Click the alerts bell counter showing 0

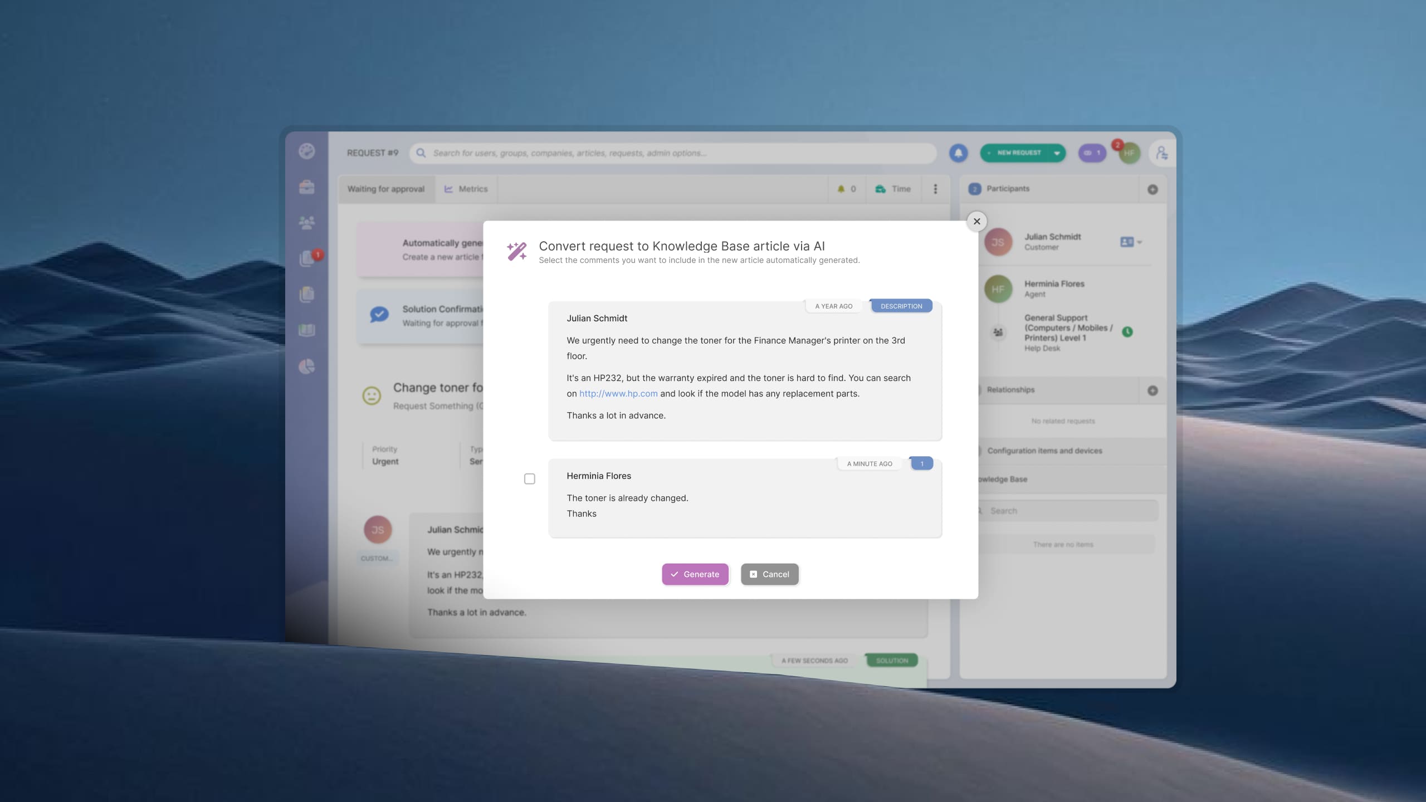846,189
